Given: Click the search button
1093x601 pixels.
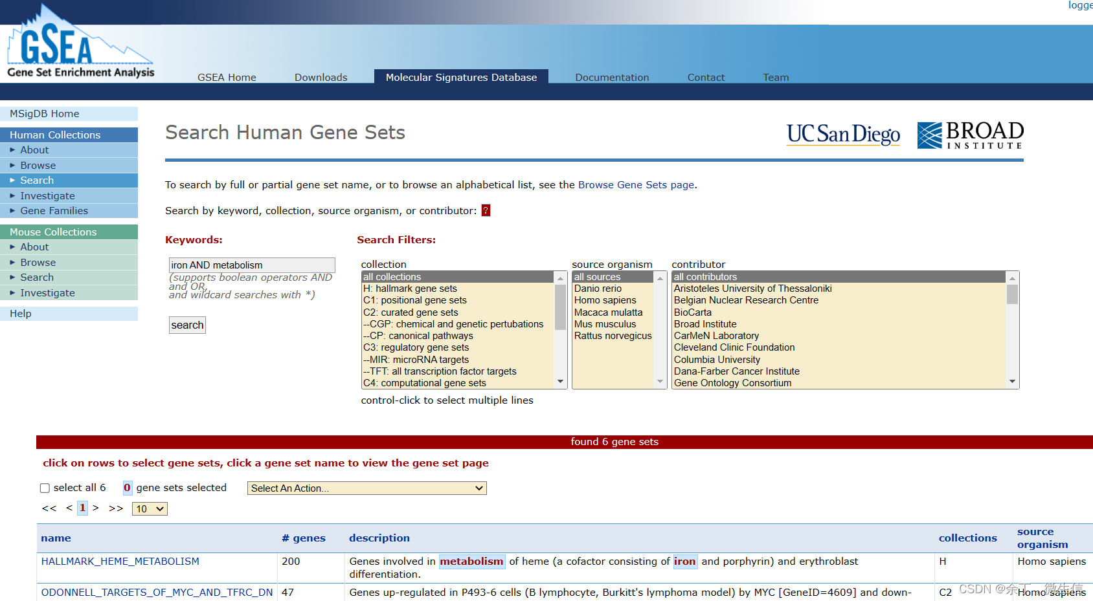Looking at the screenshot, I should pyautogui.click(x=187, y=325).
